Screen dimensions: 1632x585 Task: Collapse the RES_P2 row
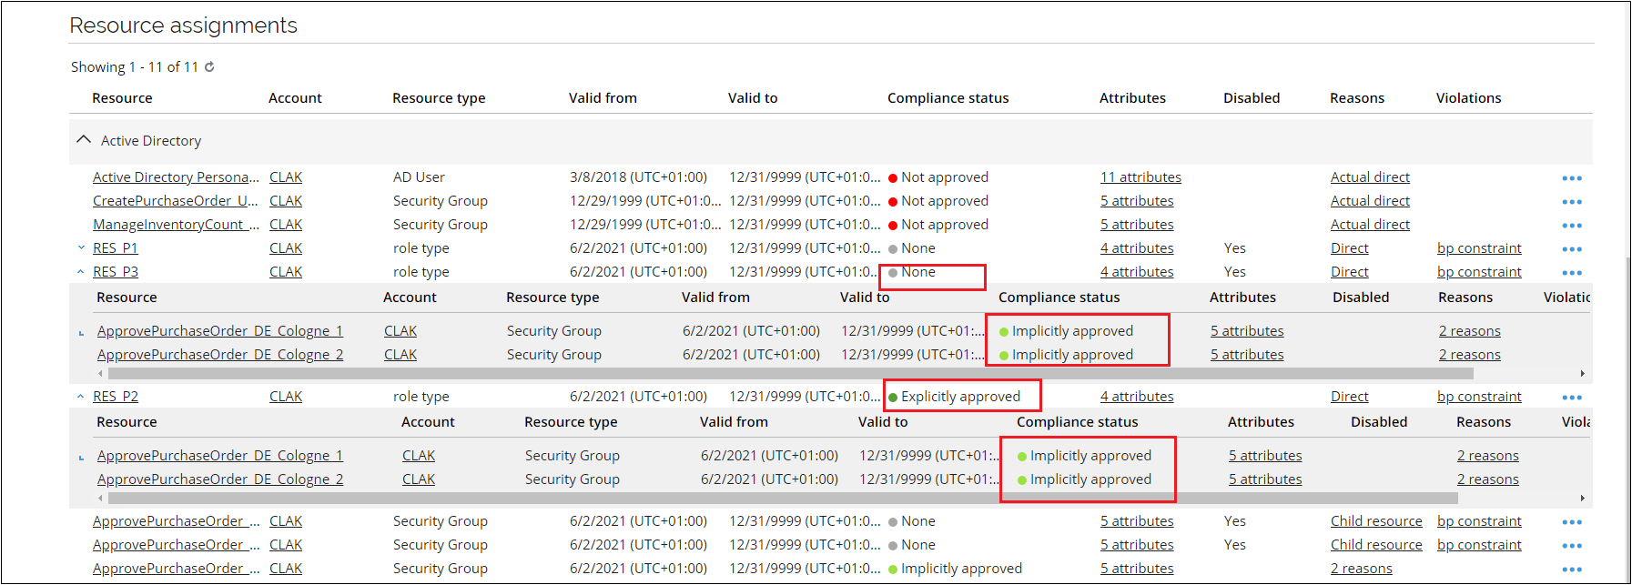(x=81, y=396)
